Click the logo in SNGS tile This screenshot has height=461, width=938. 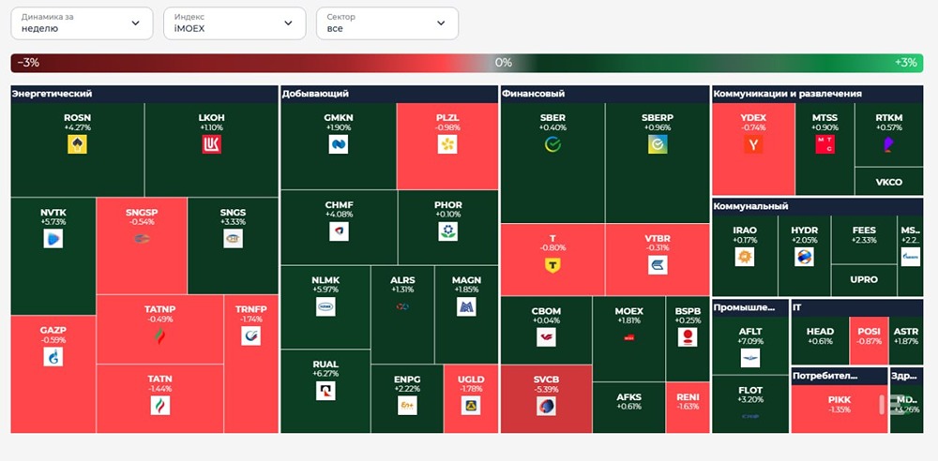point(233,239)
